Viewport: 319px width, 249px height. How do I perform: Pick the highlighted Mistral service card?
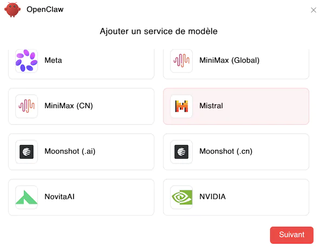click(x=236, y=106)
